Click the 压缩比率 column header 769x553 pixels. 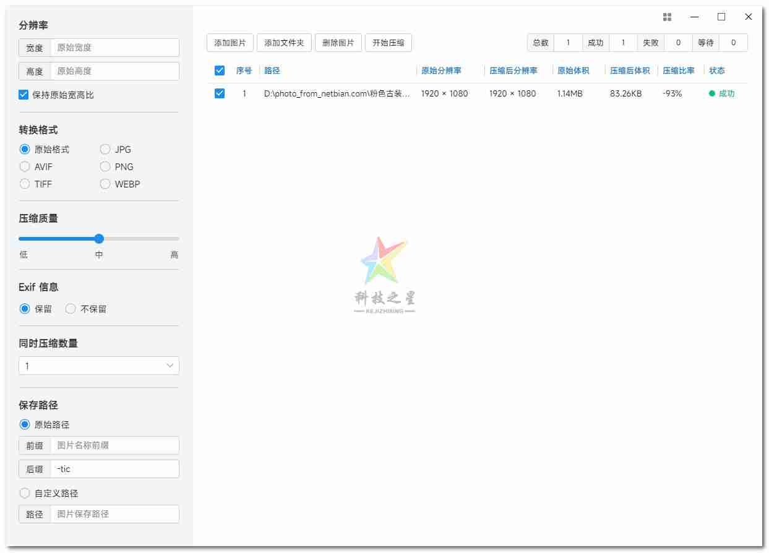click(x=679, y=71)
